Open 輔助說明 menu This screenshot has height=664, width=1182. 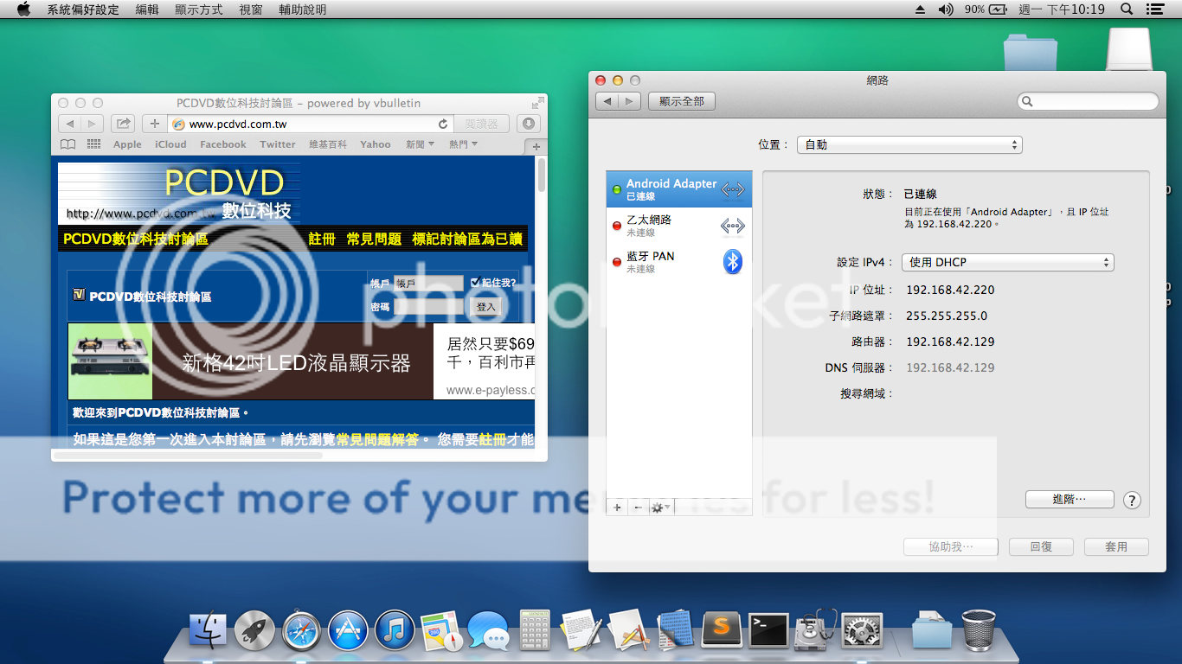coord(303,10)
